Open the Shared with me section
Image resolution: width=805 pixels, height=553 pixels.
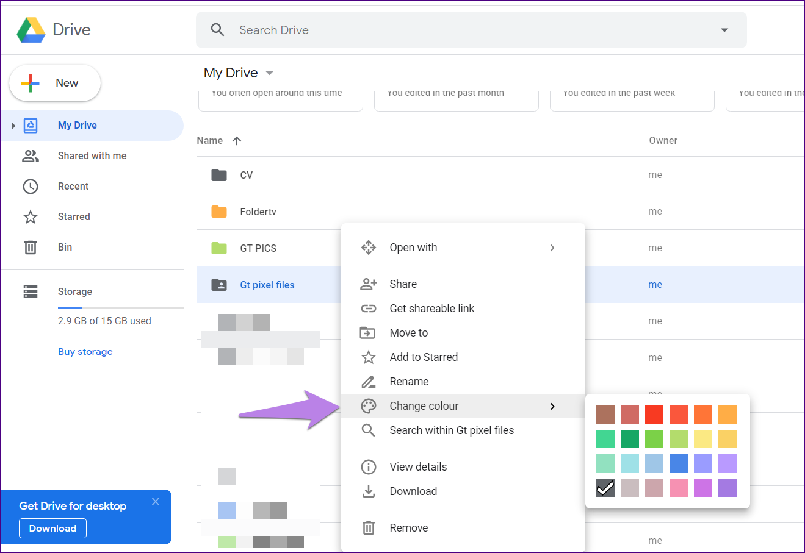point(92,155)
